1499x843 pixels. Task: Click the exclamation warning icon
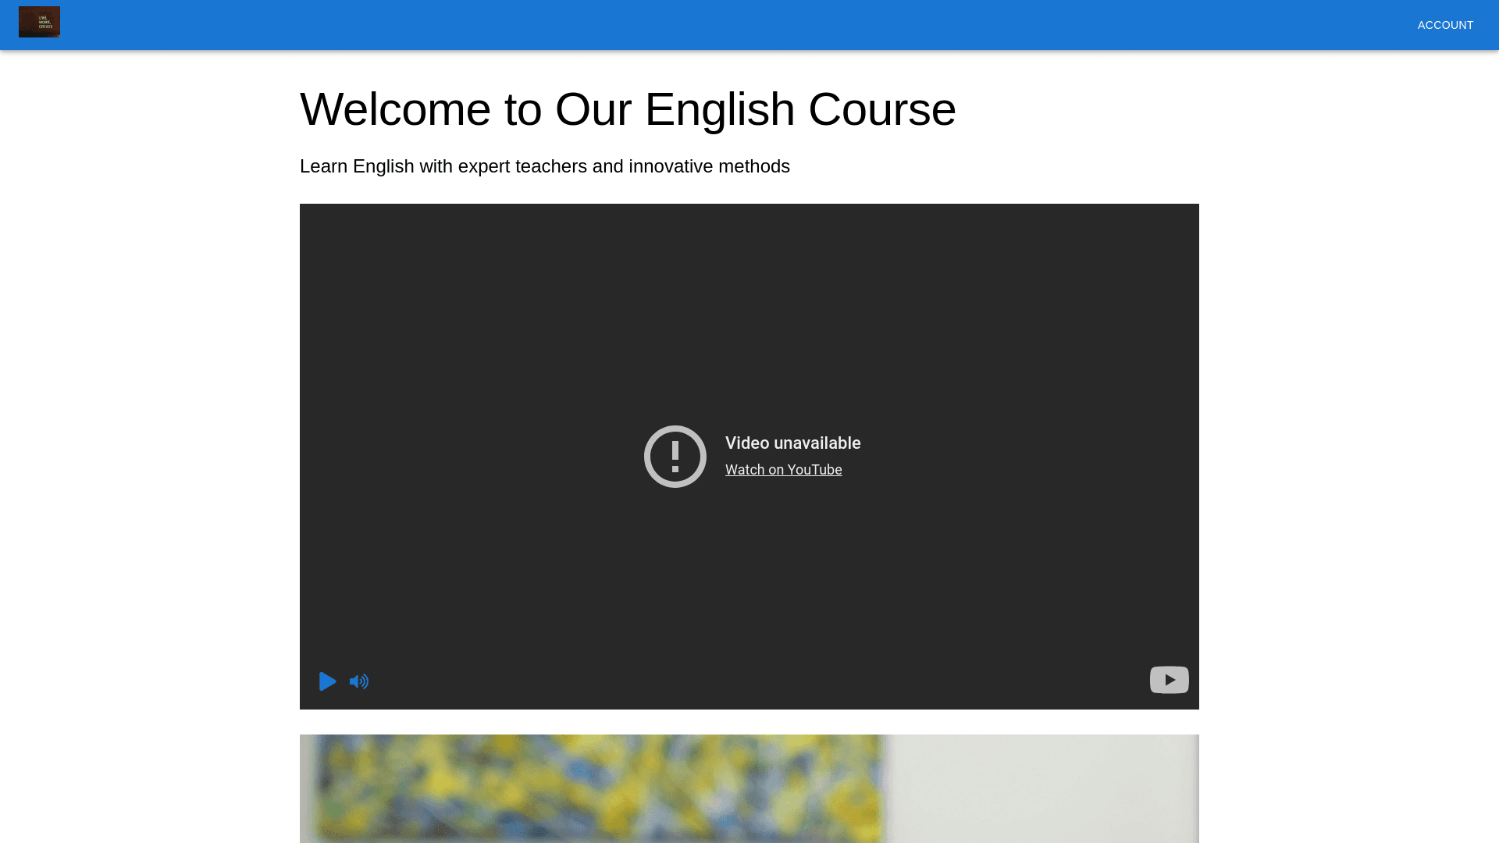coord(675,457)
